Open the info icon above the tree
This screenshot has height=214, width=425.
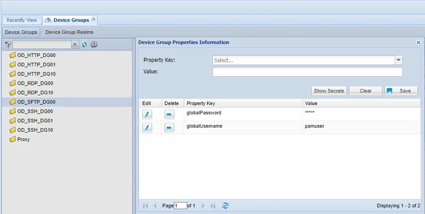(94, 44)
